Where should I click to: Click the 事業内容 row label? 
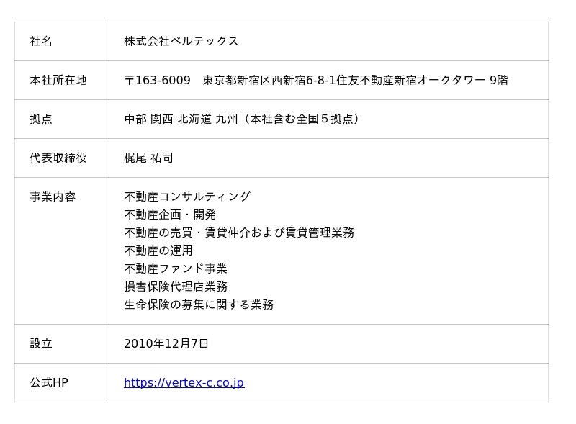[x=53, y=197]
